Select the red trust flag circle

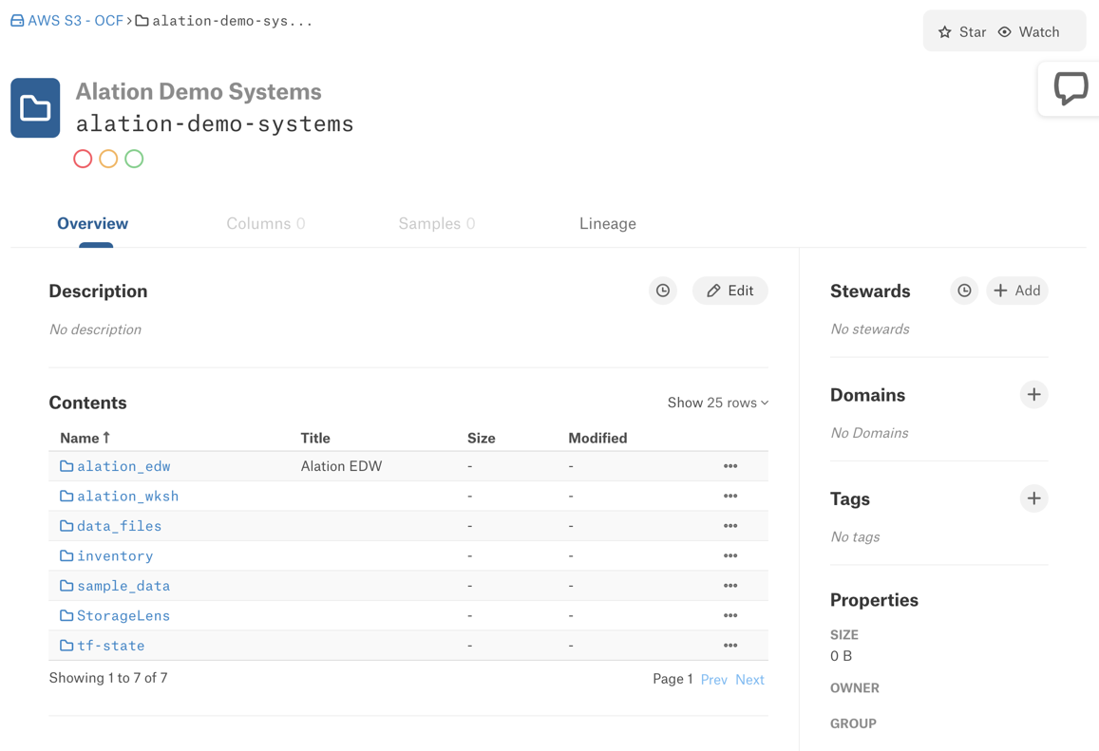coord(83,159)
